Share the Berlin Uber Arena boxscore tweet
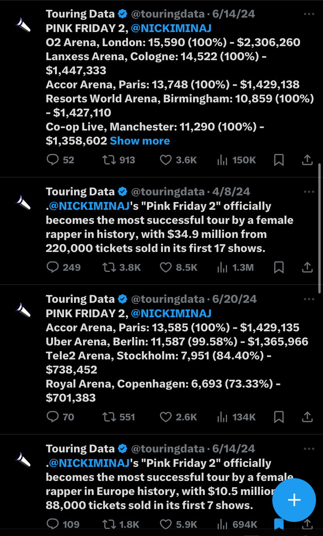The height and width of the screenshot is (536, 323). 307,417
